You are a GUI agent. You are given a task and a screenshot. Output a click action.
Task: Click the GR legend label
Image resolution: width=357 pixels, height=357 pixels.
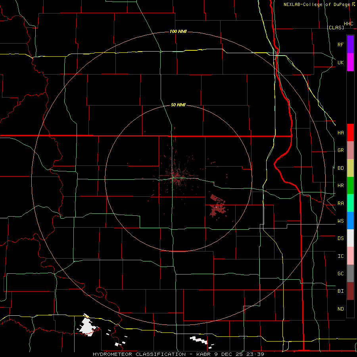pyautogui.click(x=340, y=150)
